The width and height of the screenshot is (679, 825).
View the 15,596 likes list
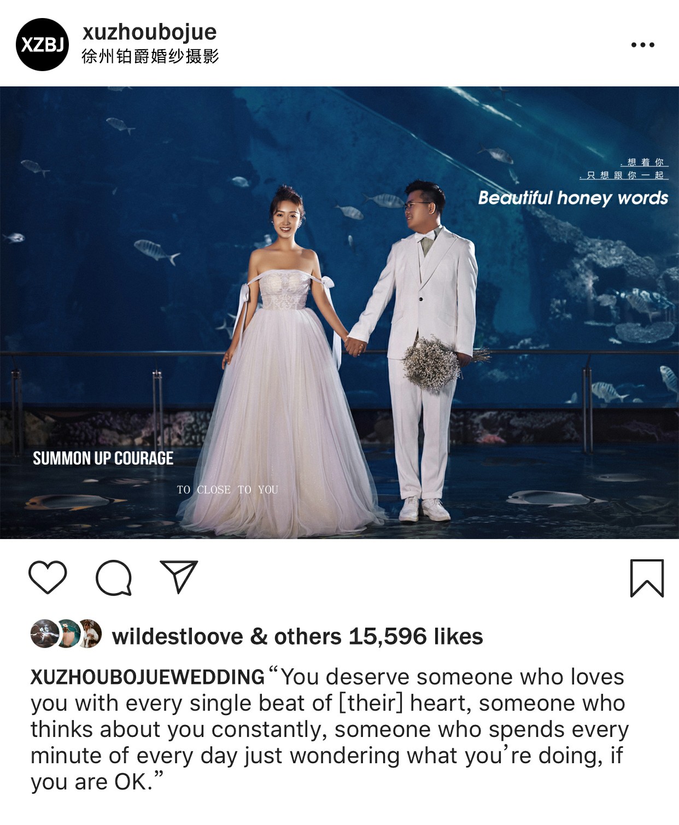[x=416, y=637]
